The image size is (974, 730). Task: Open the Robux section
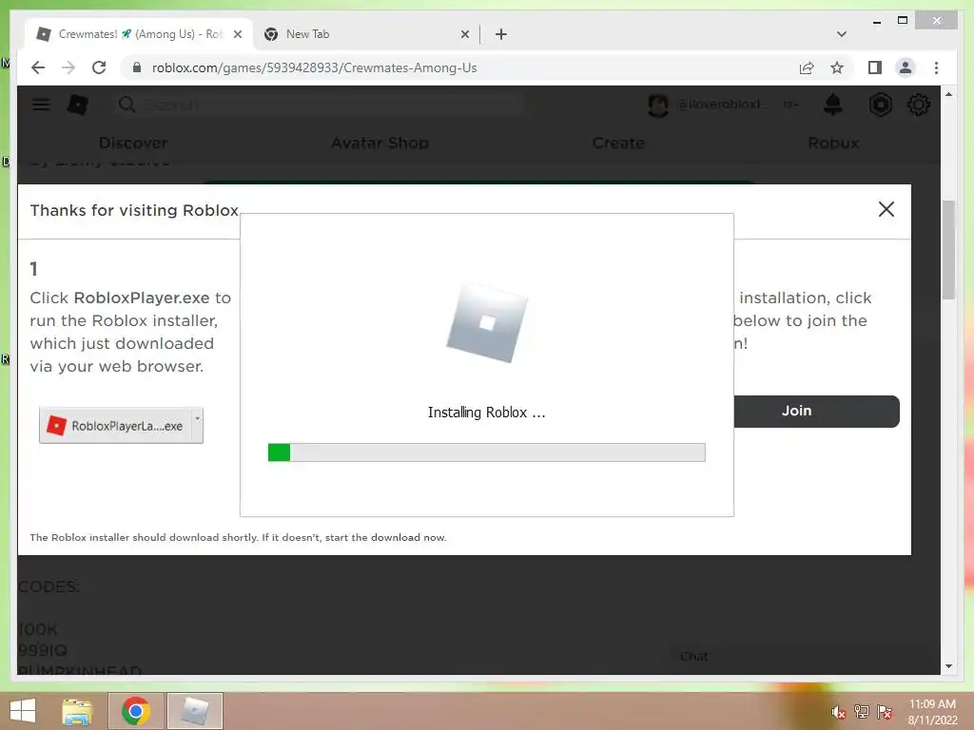833,143
